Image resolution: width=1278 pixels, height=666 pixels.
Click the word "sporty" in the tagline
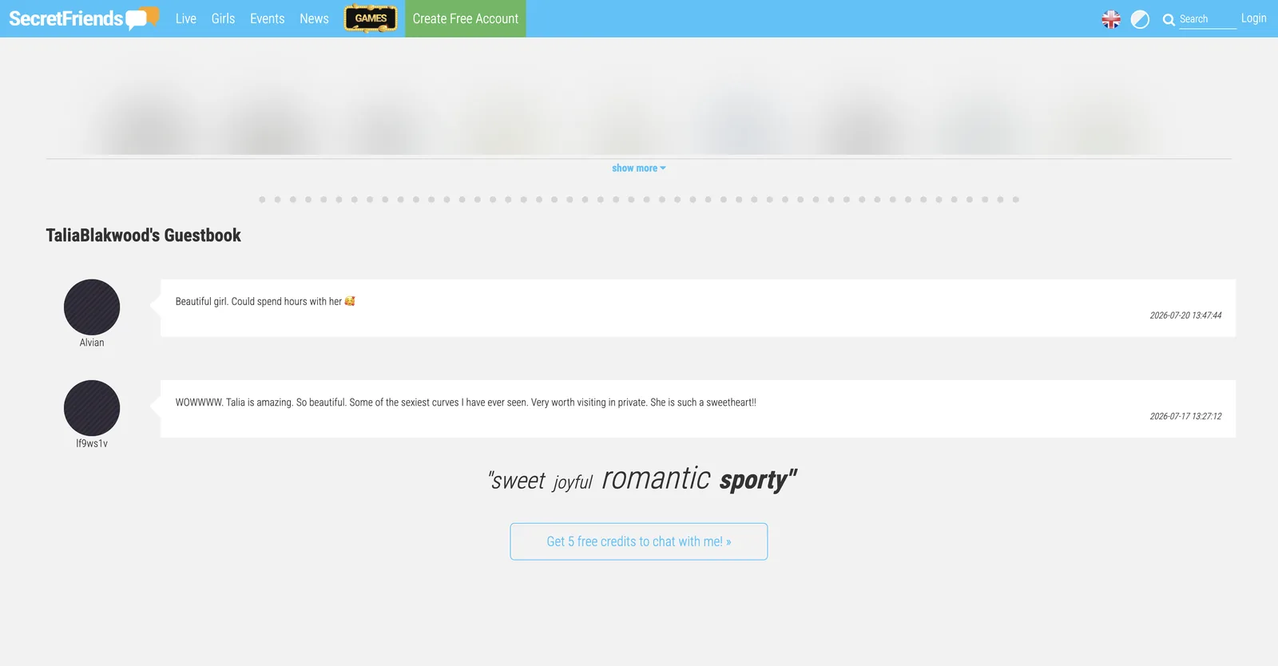click(753, 480)
